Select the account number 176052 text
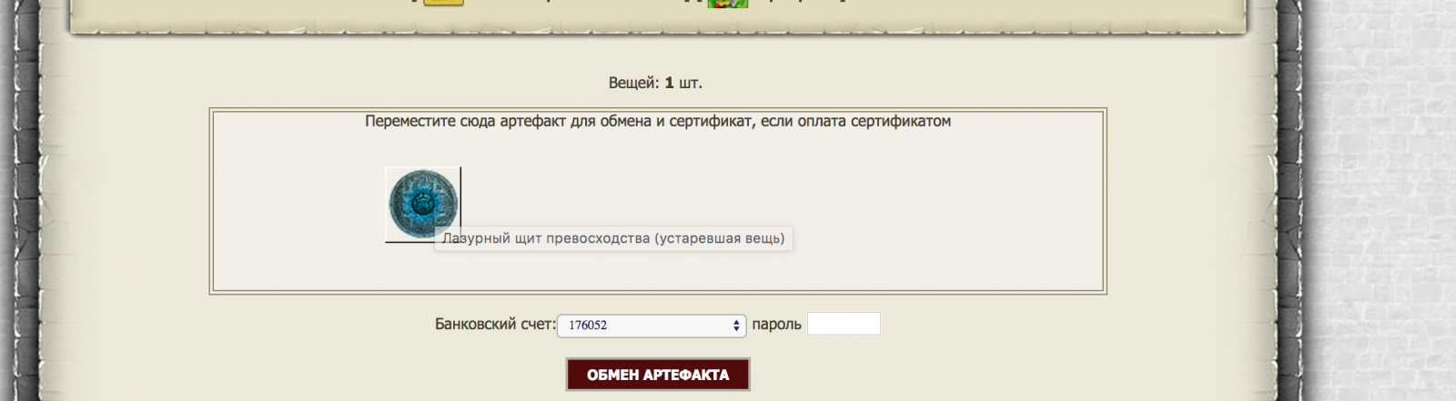 [588, 326]
